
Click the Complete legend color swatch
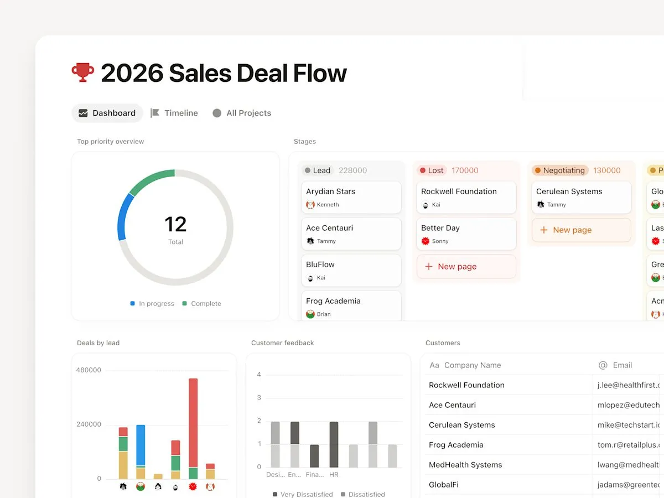[x=185, y=303]
